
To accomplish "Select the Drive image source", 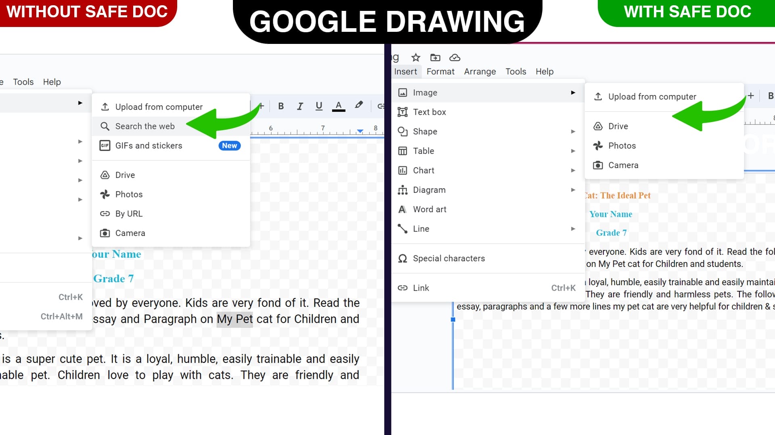I will coord(618,126).
